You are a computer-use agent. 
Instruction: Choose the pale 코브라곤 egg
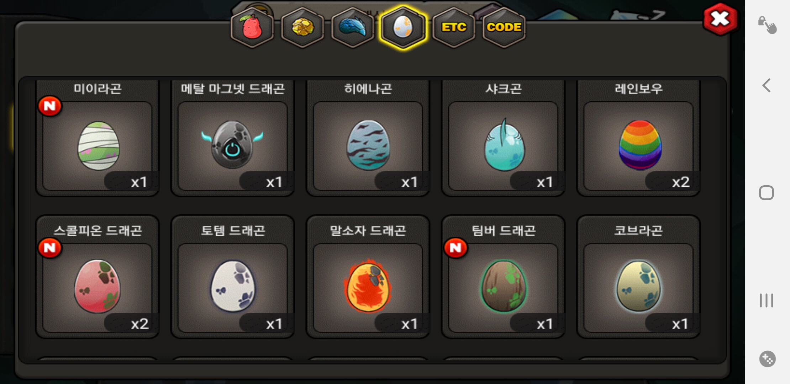pos(638,277)
